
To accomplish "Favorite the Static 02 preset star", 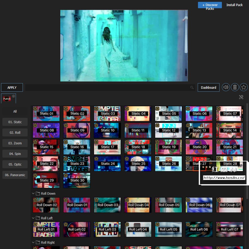I will (66, 109).
